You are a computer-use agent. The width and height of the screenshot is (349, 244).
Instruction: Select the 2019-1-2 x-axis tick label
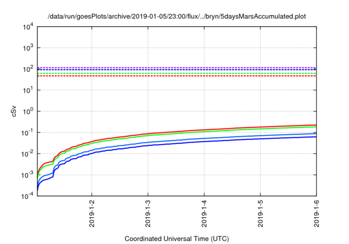click(92, 213)
